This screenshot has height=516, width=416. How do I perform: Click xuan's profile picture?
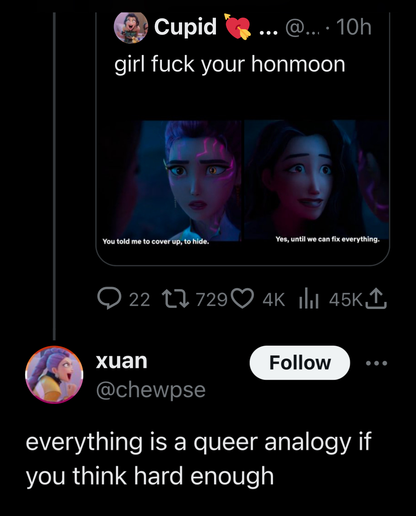[x=54, y=375]
